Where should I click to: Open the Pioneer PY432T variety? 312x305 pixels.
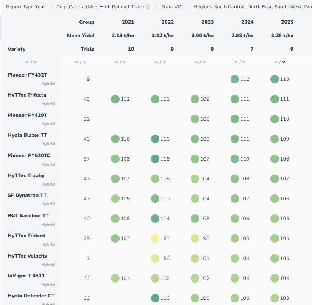pos(28,75)
